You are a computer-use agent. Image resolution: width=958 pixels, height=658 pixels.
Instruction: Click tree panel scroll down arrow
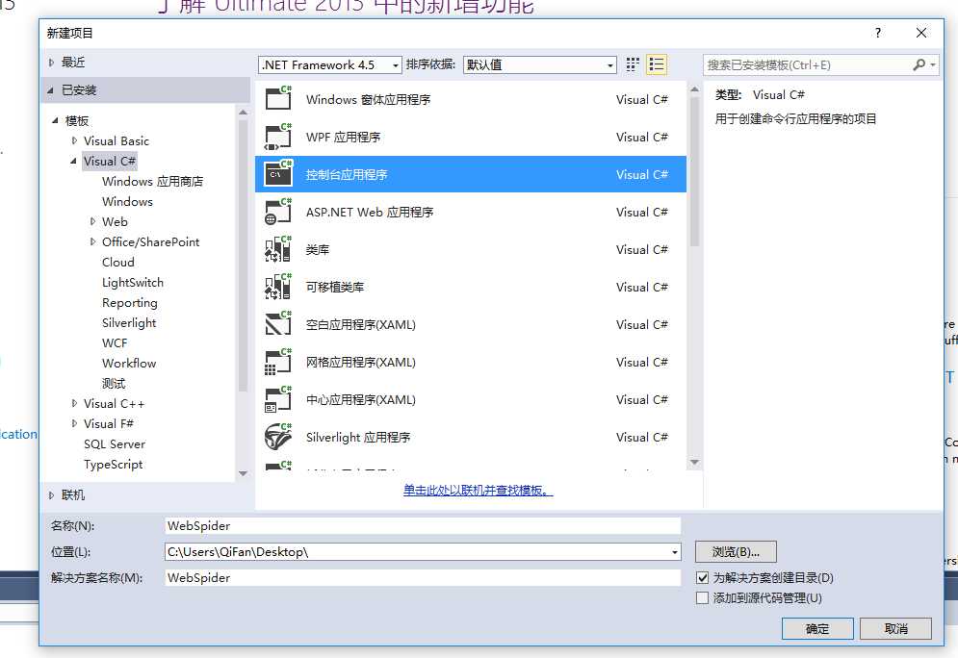(244, 473)
